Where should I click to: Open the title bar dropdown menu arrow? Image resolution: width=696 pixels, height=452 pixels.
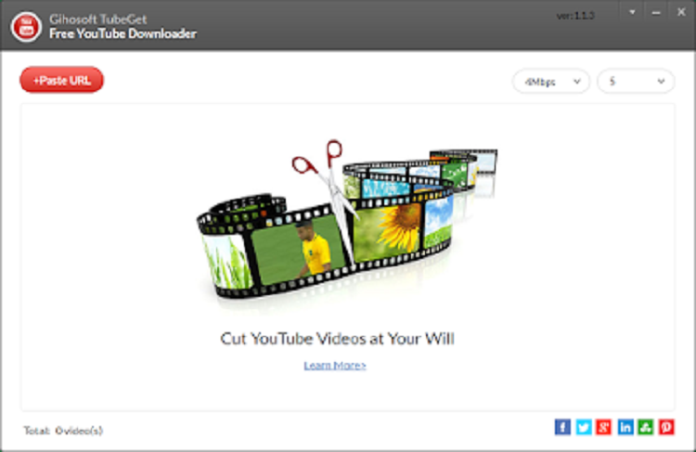coord(632,13)
